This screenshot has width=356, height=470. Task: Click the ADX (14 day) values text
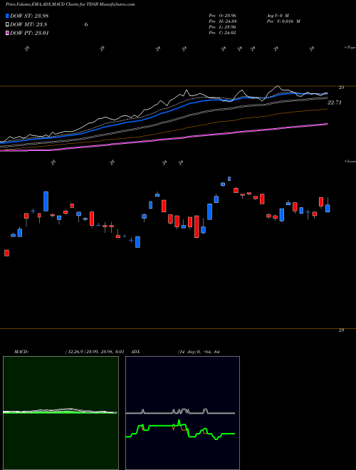pyautogui.click(x=197, y=352)
